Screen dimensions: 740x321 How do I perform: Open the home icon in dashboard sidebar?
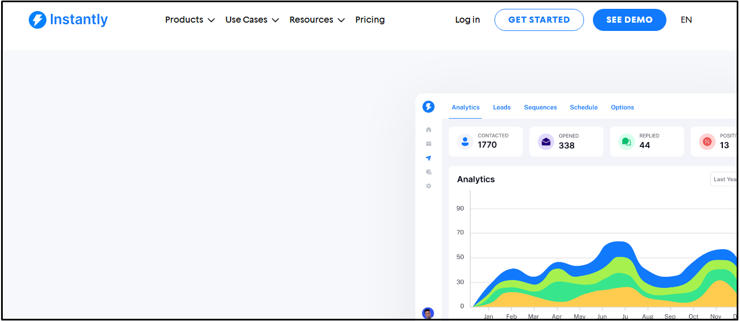429,130
